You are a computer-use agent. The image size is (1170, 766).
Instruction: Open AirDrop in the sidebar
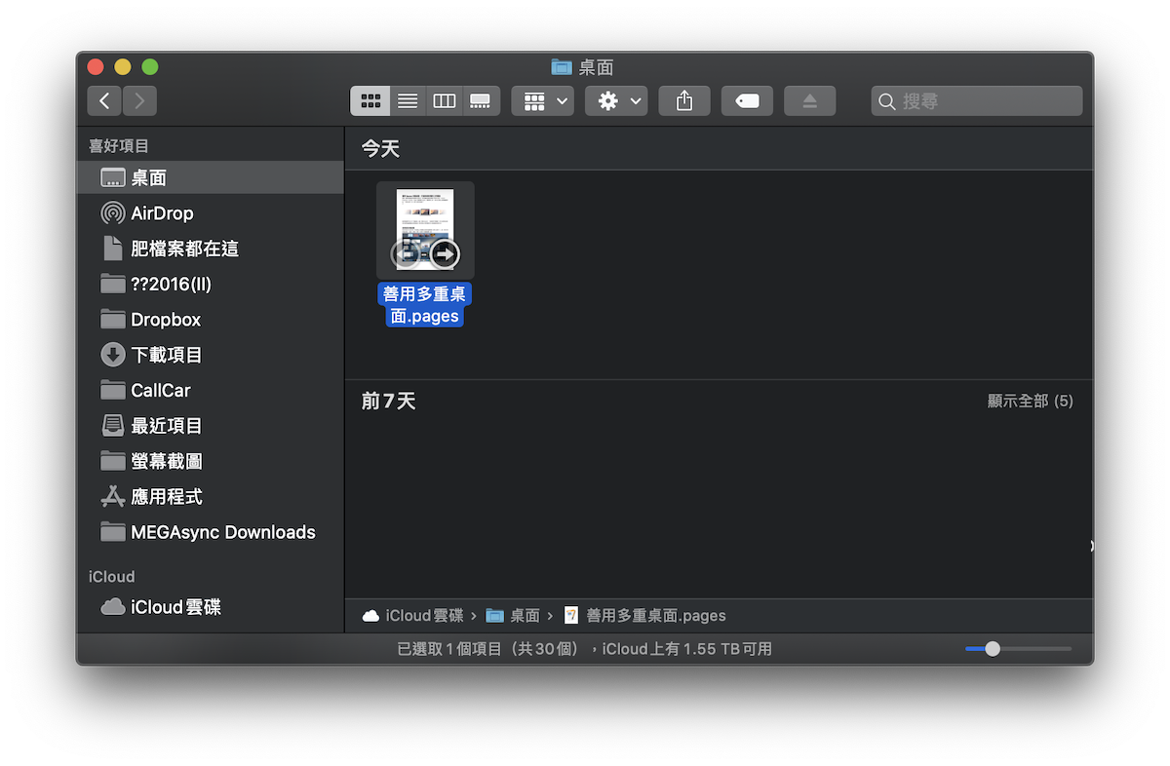click(x=210, y=212)
